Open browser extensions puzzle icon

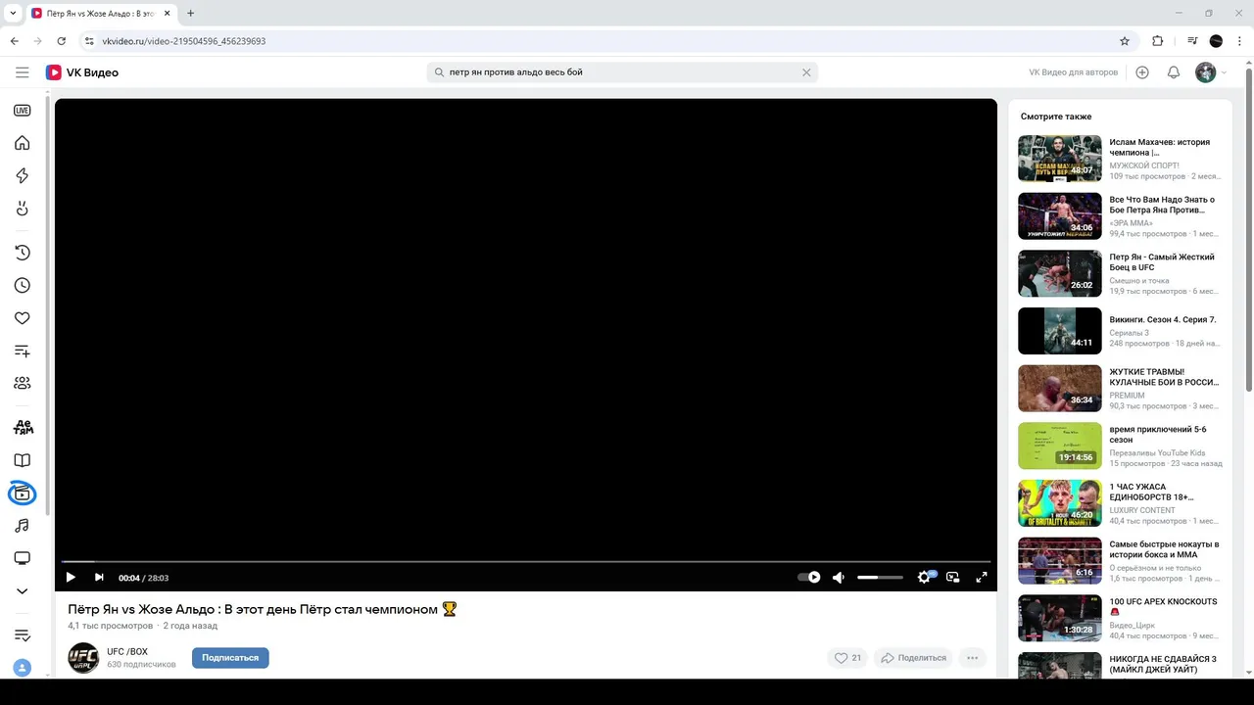click(1158, 41)
